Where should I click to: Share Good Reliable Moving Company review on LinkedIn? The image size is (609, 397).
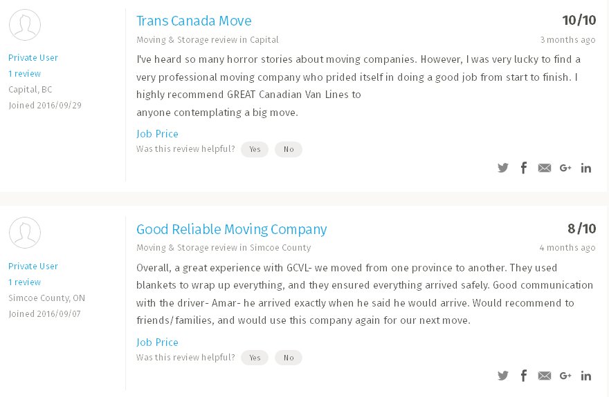click(586, 376)
